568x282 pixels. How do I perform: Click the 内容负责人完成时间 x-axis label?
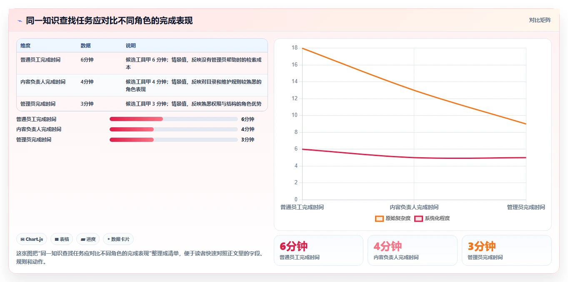tap(414, 207)
